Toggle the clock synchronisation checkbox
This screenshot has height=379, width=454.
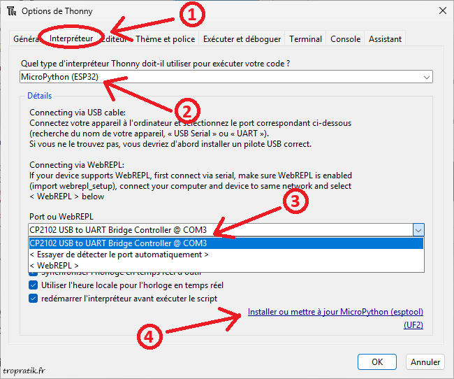point(34,274)
